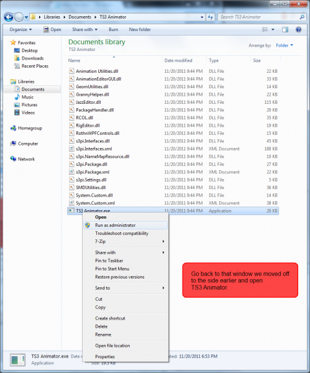This screenshot has width=310, height=373.
Task: Select RigEditor.dll file
Action: (88, 126)
